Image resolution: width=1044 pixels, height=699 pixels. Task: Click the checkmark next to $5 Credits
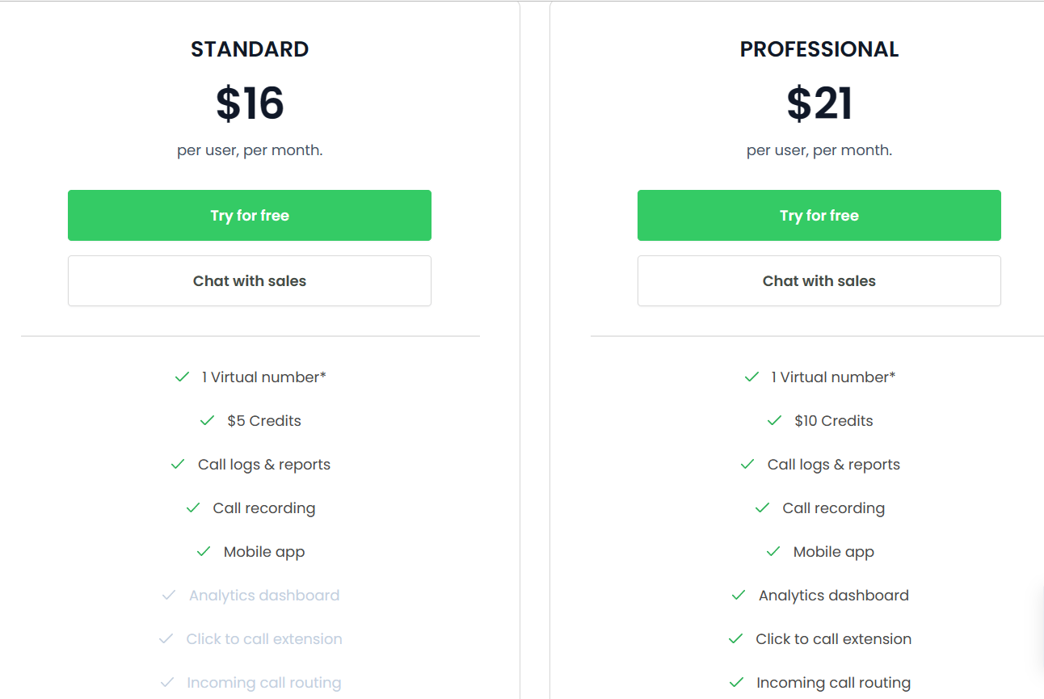tap(205, 420)
